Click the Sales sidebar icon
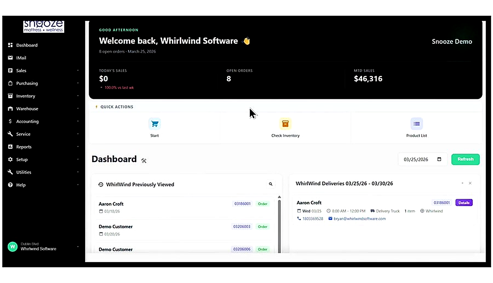Viewport: 493px width, 283px height. [x=10, y=70]
